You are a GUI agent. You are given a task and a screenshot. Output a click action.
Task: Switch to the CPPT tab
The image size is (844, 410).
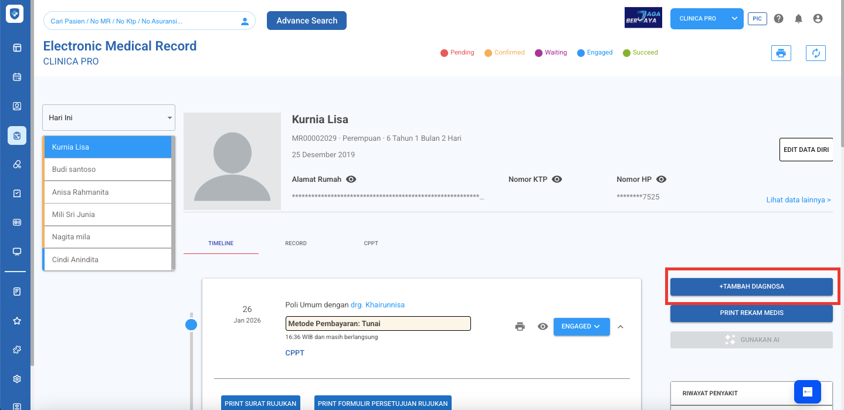click(x=371, y=243)
